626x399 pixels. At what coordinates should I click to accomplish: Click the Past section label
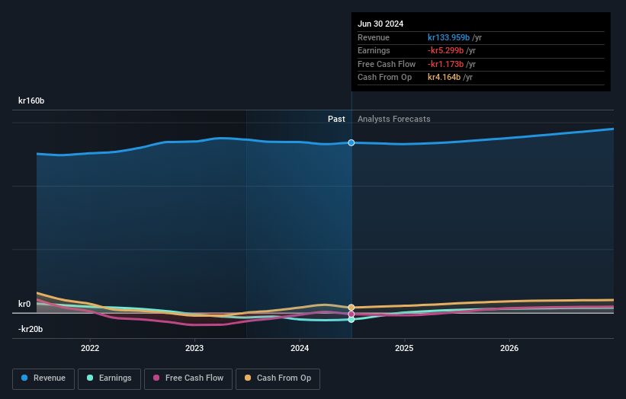click(x=336, y=119)
